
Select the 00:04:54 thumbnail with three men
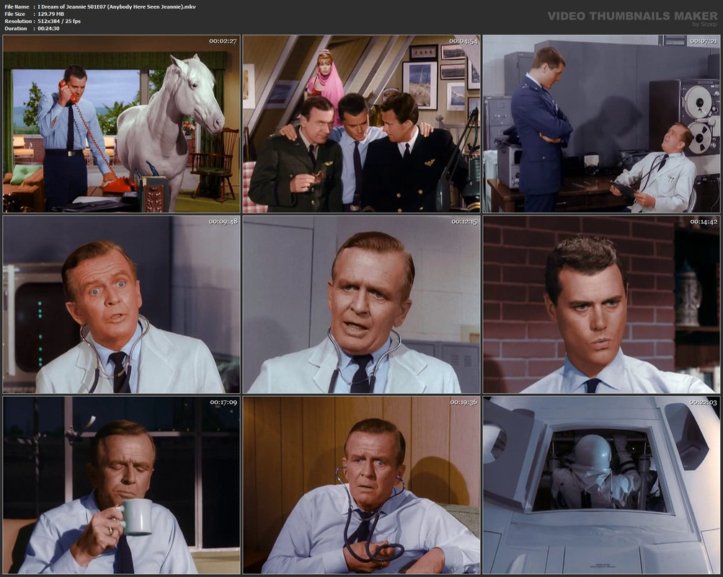point(362,124)
